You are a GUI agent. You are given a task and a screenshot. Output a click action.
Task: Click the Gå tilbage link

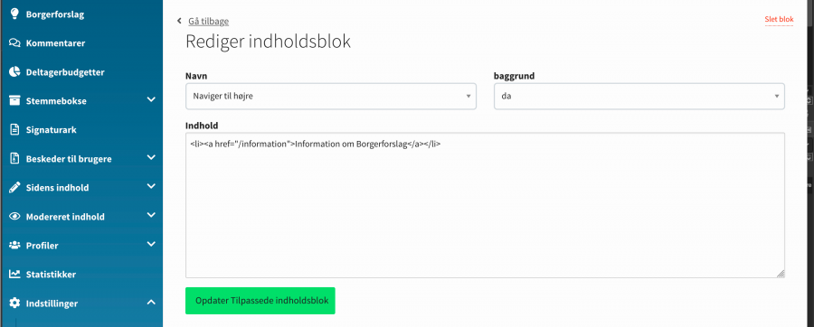(x=208, y=22)
